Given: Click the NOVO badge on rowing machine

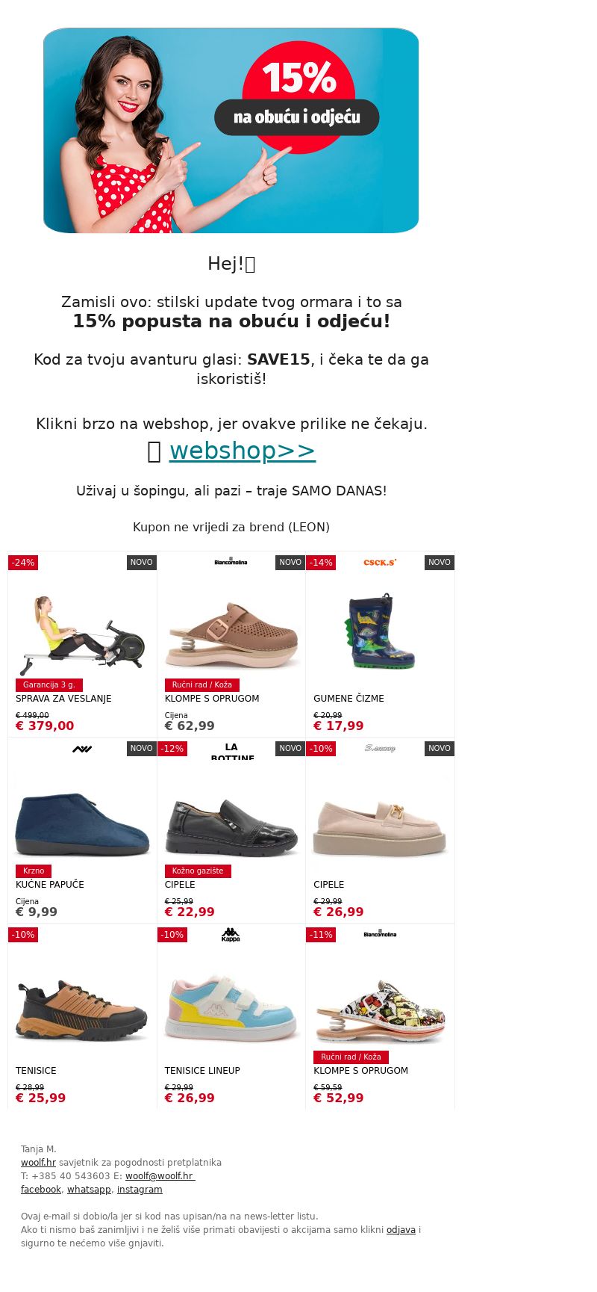Looking at the screenshot, I should click(142, 563).
